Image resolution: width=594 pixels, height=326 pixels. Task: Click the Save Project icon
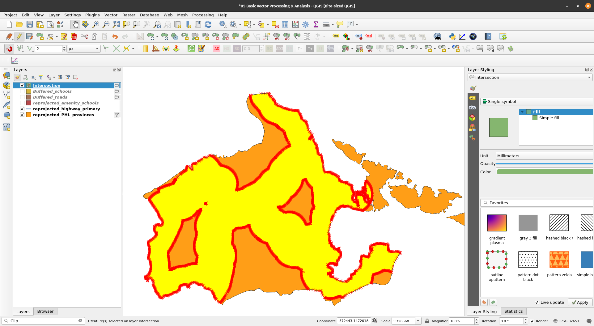[x=30, y=24]
